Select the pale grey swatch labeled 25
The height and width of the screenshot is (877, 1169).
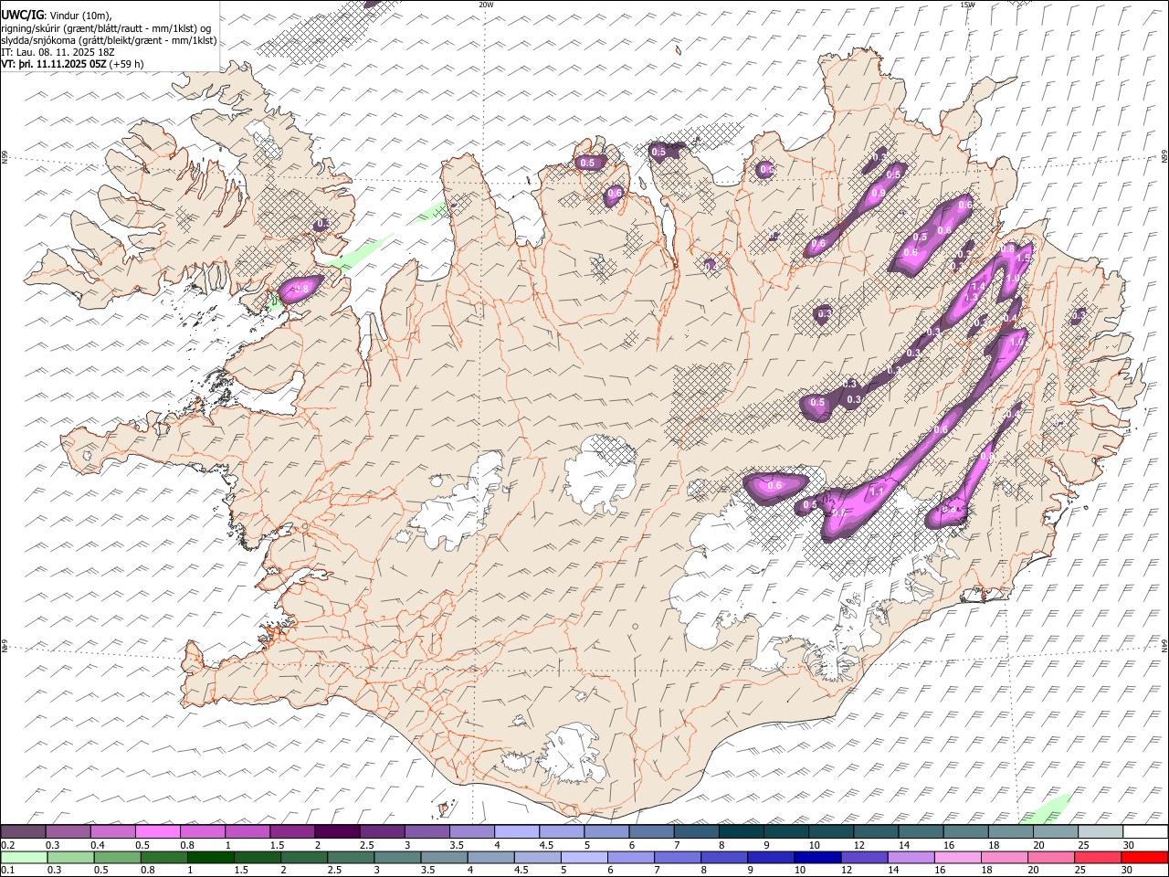click(1100, 831)
